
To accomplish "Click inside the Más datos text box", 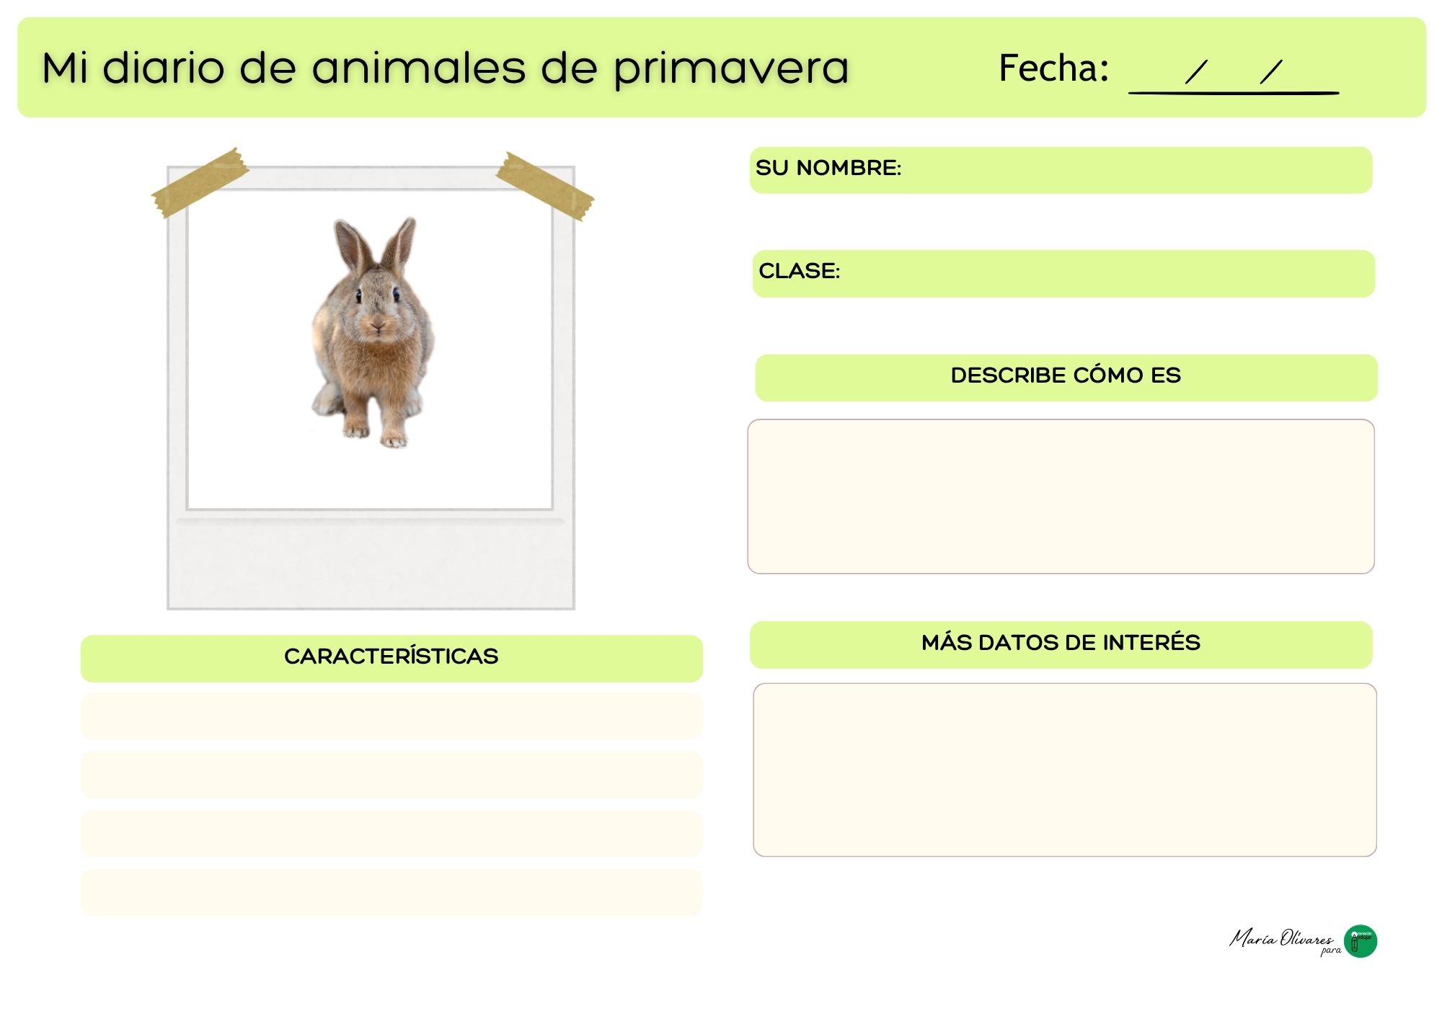I will tap(1064, 770).
